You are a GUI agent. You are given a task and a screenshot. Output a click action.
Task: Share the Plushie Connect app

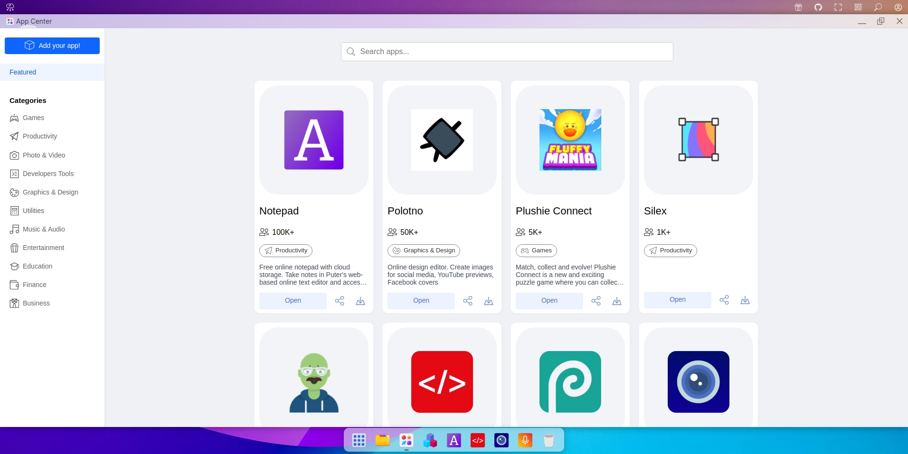596,301
